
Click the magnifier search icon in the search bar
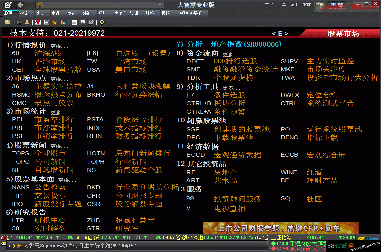click(x=40, y=5)
